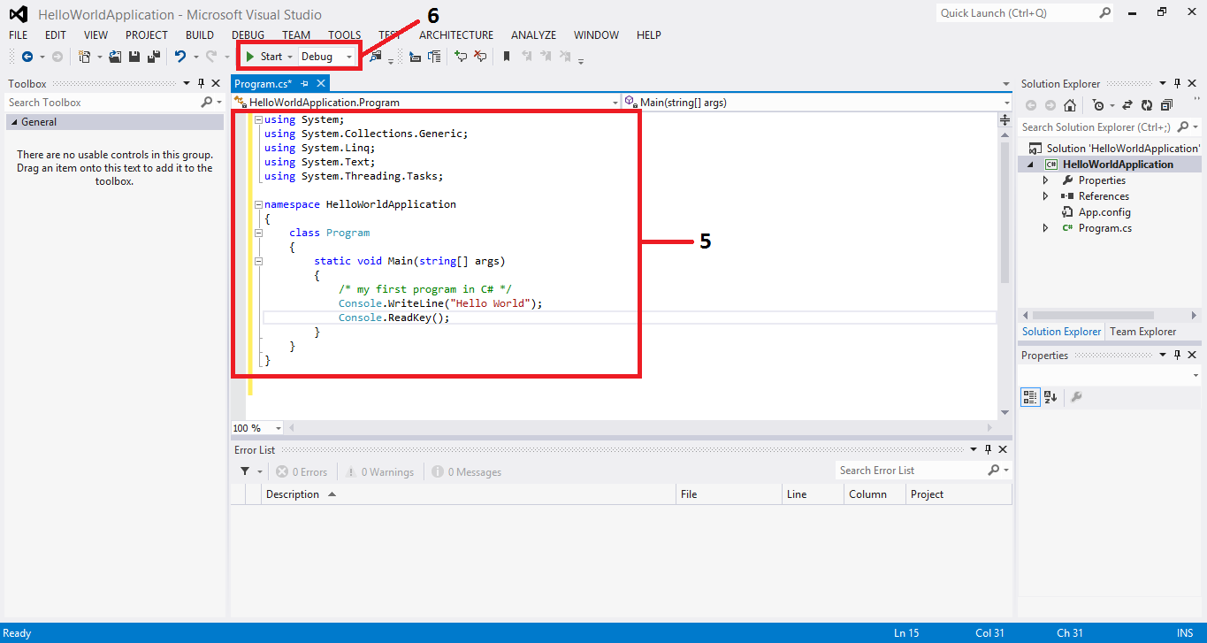Image resolution: width=1207 pixels, height=643 pixels.
Task: Click inside the Search Solution Explorer field
Action: click(x=1096, y=126)
